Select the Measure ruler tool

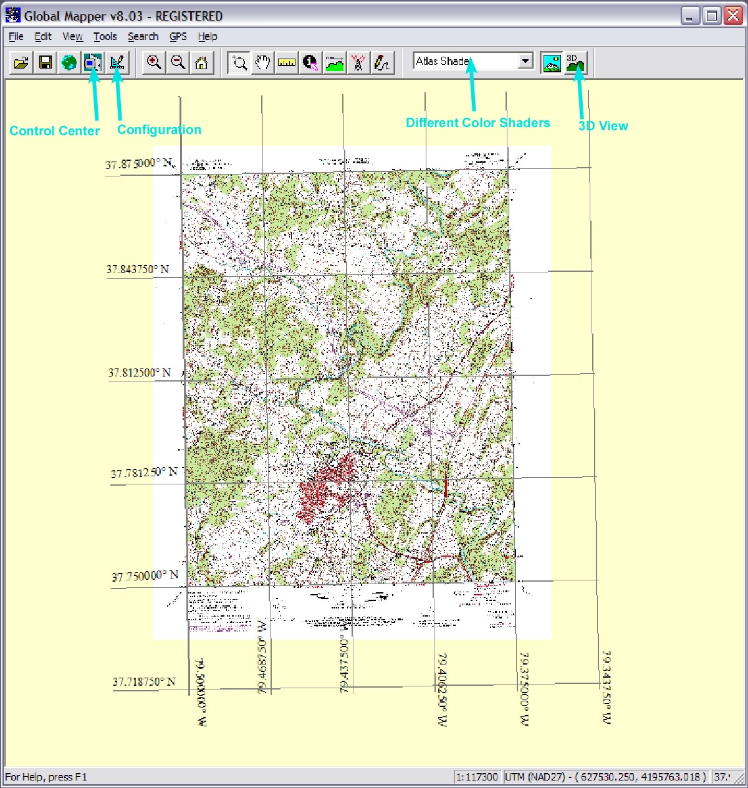[x=286, y=63]
